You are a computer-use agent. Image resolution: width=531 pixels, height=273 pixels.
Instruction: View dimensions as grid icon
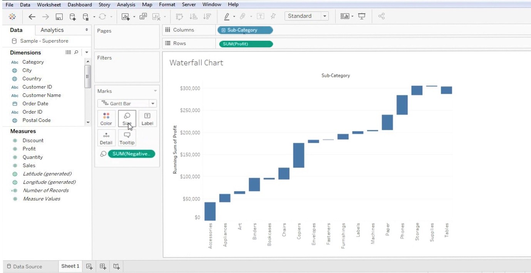click(x=68, y=52)
